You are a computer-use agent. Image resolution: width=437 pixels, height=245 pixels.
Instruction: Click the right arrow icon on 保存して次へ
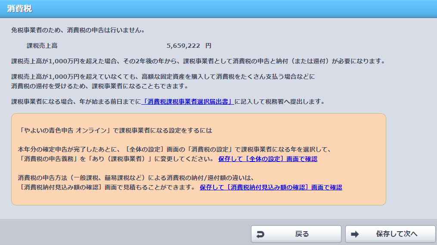tap(355, 234)
